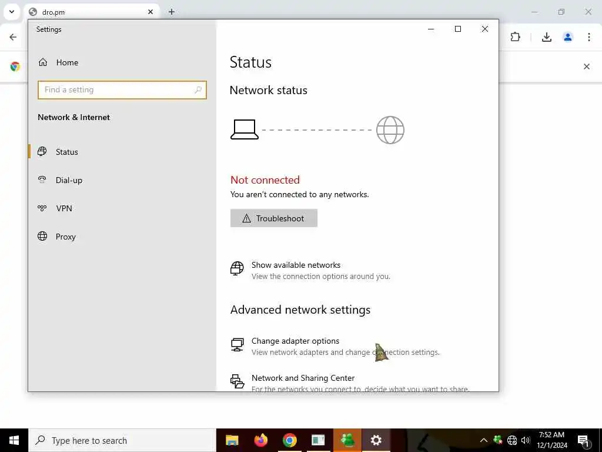Image resolution: width=602 pixels, height=452 pixels.
Task: Open the network globe tray icon
Action: pos(512,440)
